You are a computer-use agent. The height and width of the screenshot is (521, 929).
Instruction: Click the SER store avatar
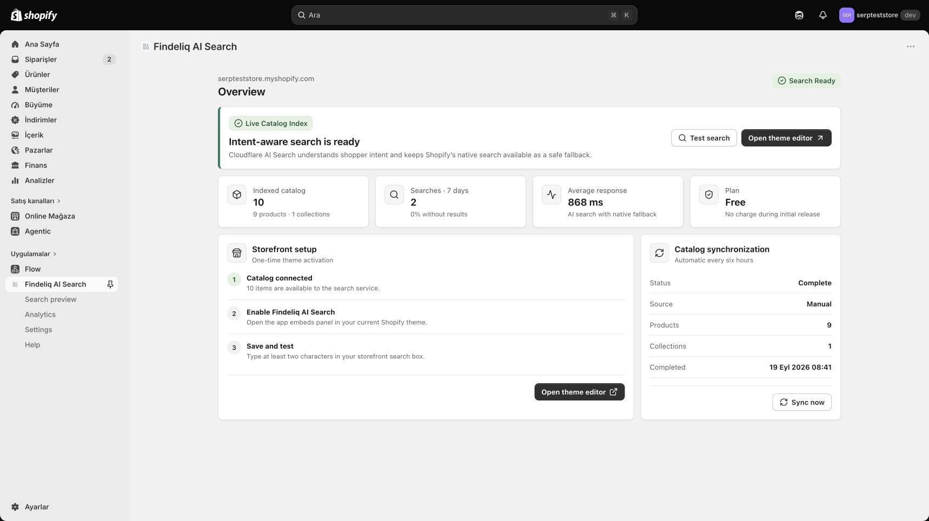(x=846, y=15)
